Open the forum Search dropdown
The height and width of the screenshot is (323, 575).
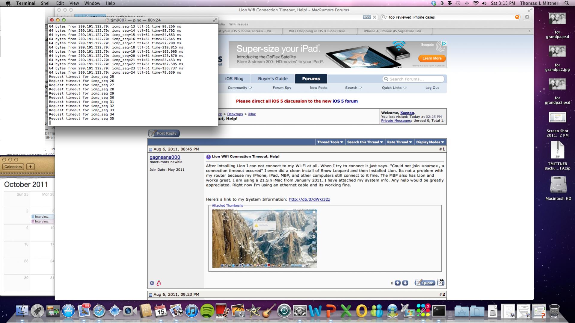[x=354, y=88]
